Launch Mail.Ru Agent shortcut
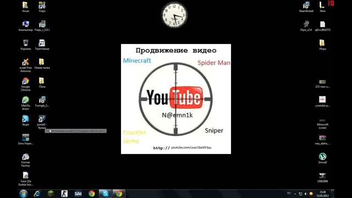The image size is (352, 198). click(26, 103)
